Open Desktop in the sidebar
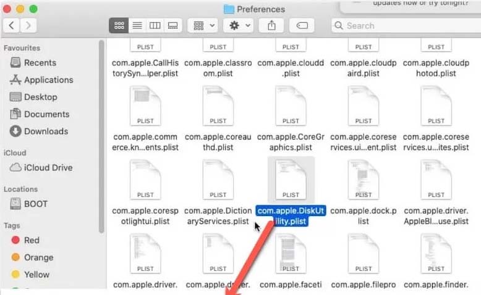The image size is (481, 295). coord(33,97)
